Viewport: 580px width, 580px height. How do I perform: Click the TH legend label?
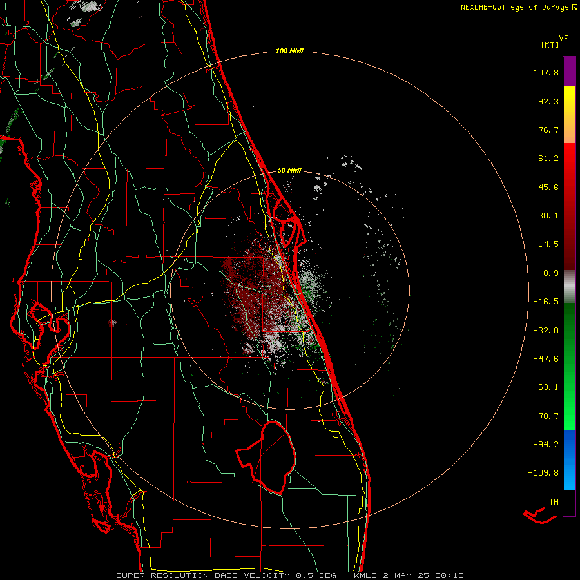click(x=554, y=502)
